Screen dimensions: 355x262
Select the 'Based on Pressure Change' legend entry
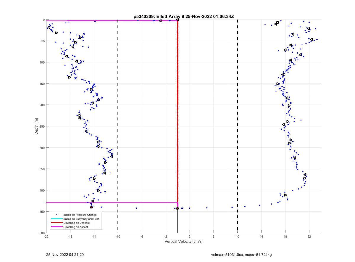(80, 215)
